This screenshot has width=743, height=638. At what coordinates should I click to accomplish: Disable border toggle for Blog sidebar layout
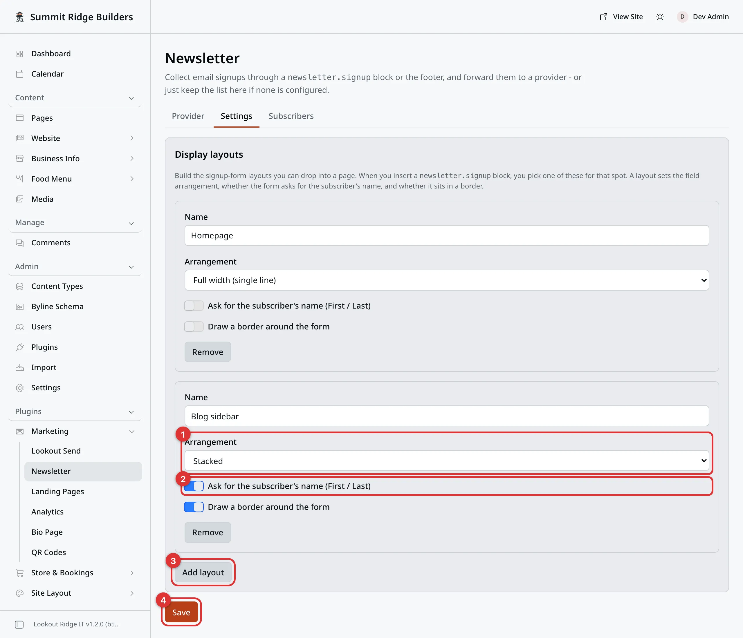pos(194,507)
